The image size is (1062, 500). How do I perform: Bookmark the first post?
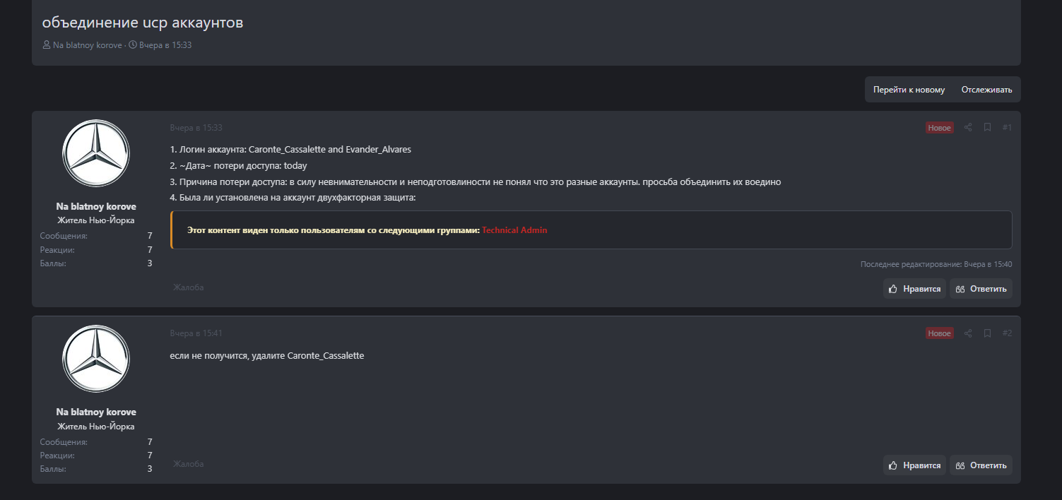(x=987, y=128)
